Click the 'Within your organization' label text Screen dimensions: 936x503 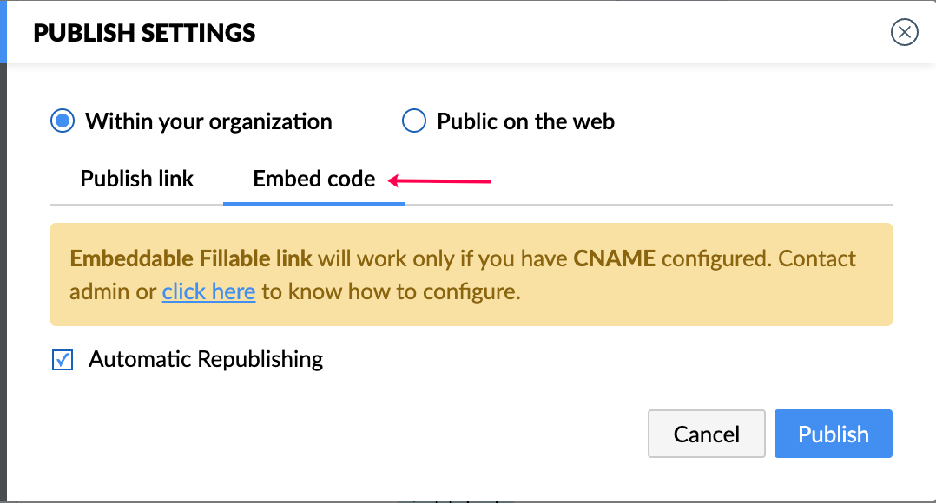208,121
